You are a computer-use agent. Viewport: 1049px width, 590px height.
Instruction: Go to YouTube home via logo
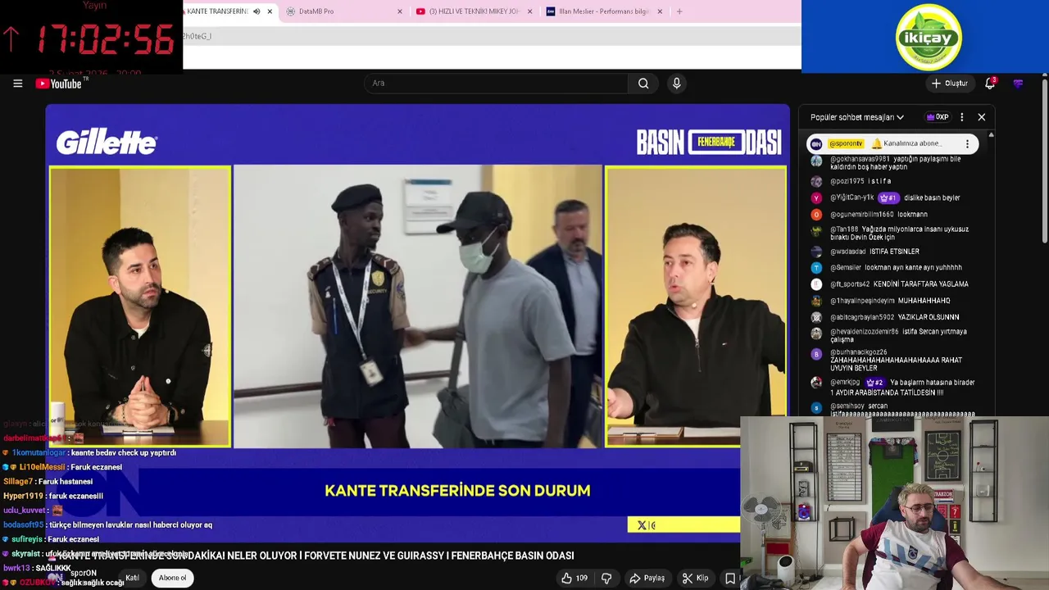tap(61, 83)
